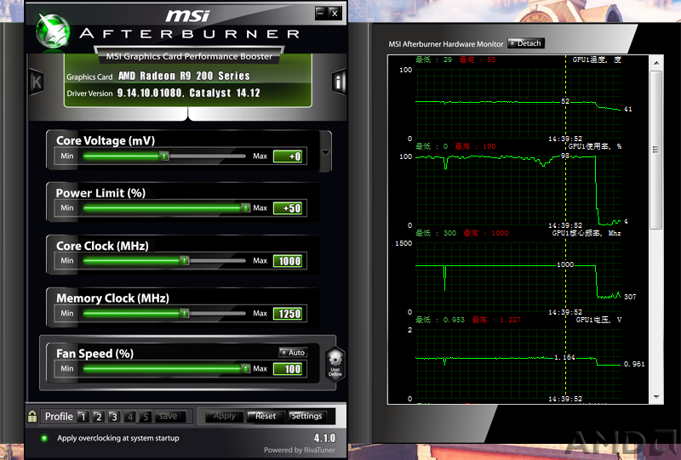This screenshot has width=681, height=460.
Task: Select Profile 2
Action: click(x=99, y=417)
